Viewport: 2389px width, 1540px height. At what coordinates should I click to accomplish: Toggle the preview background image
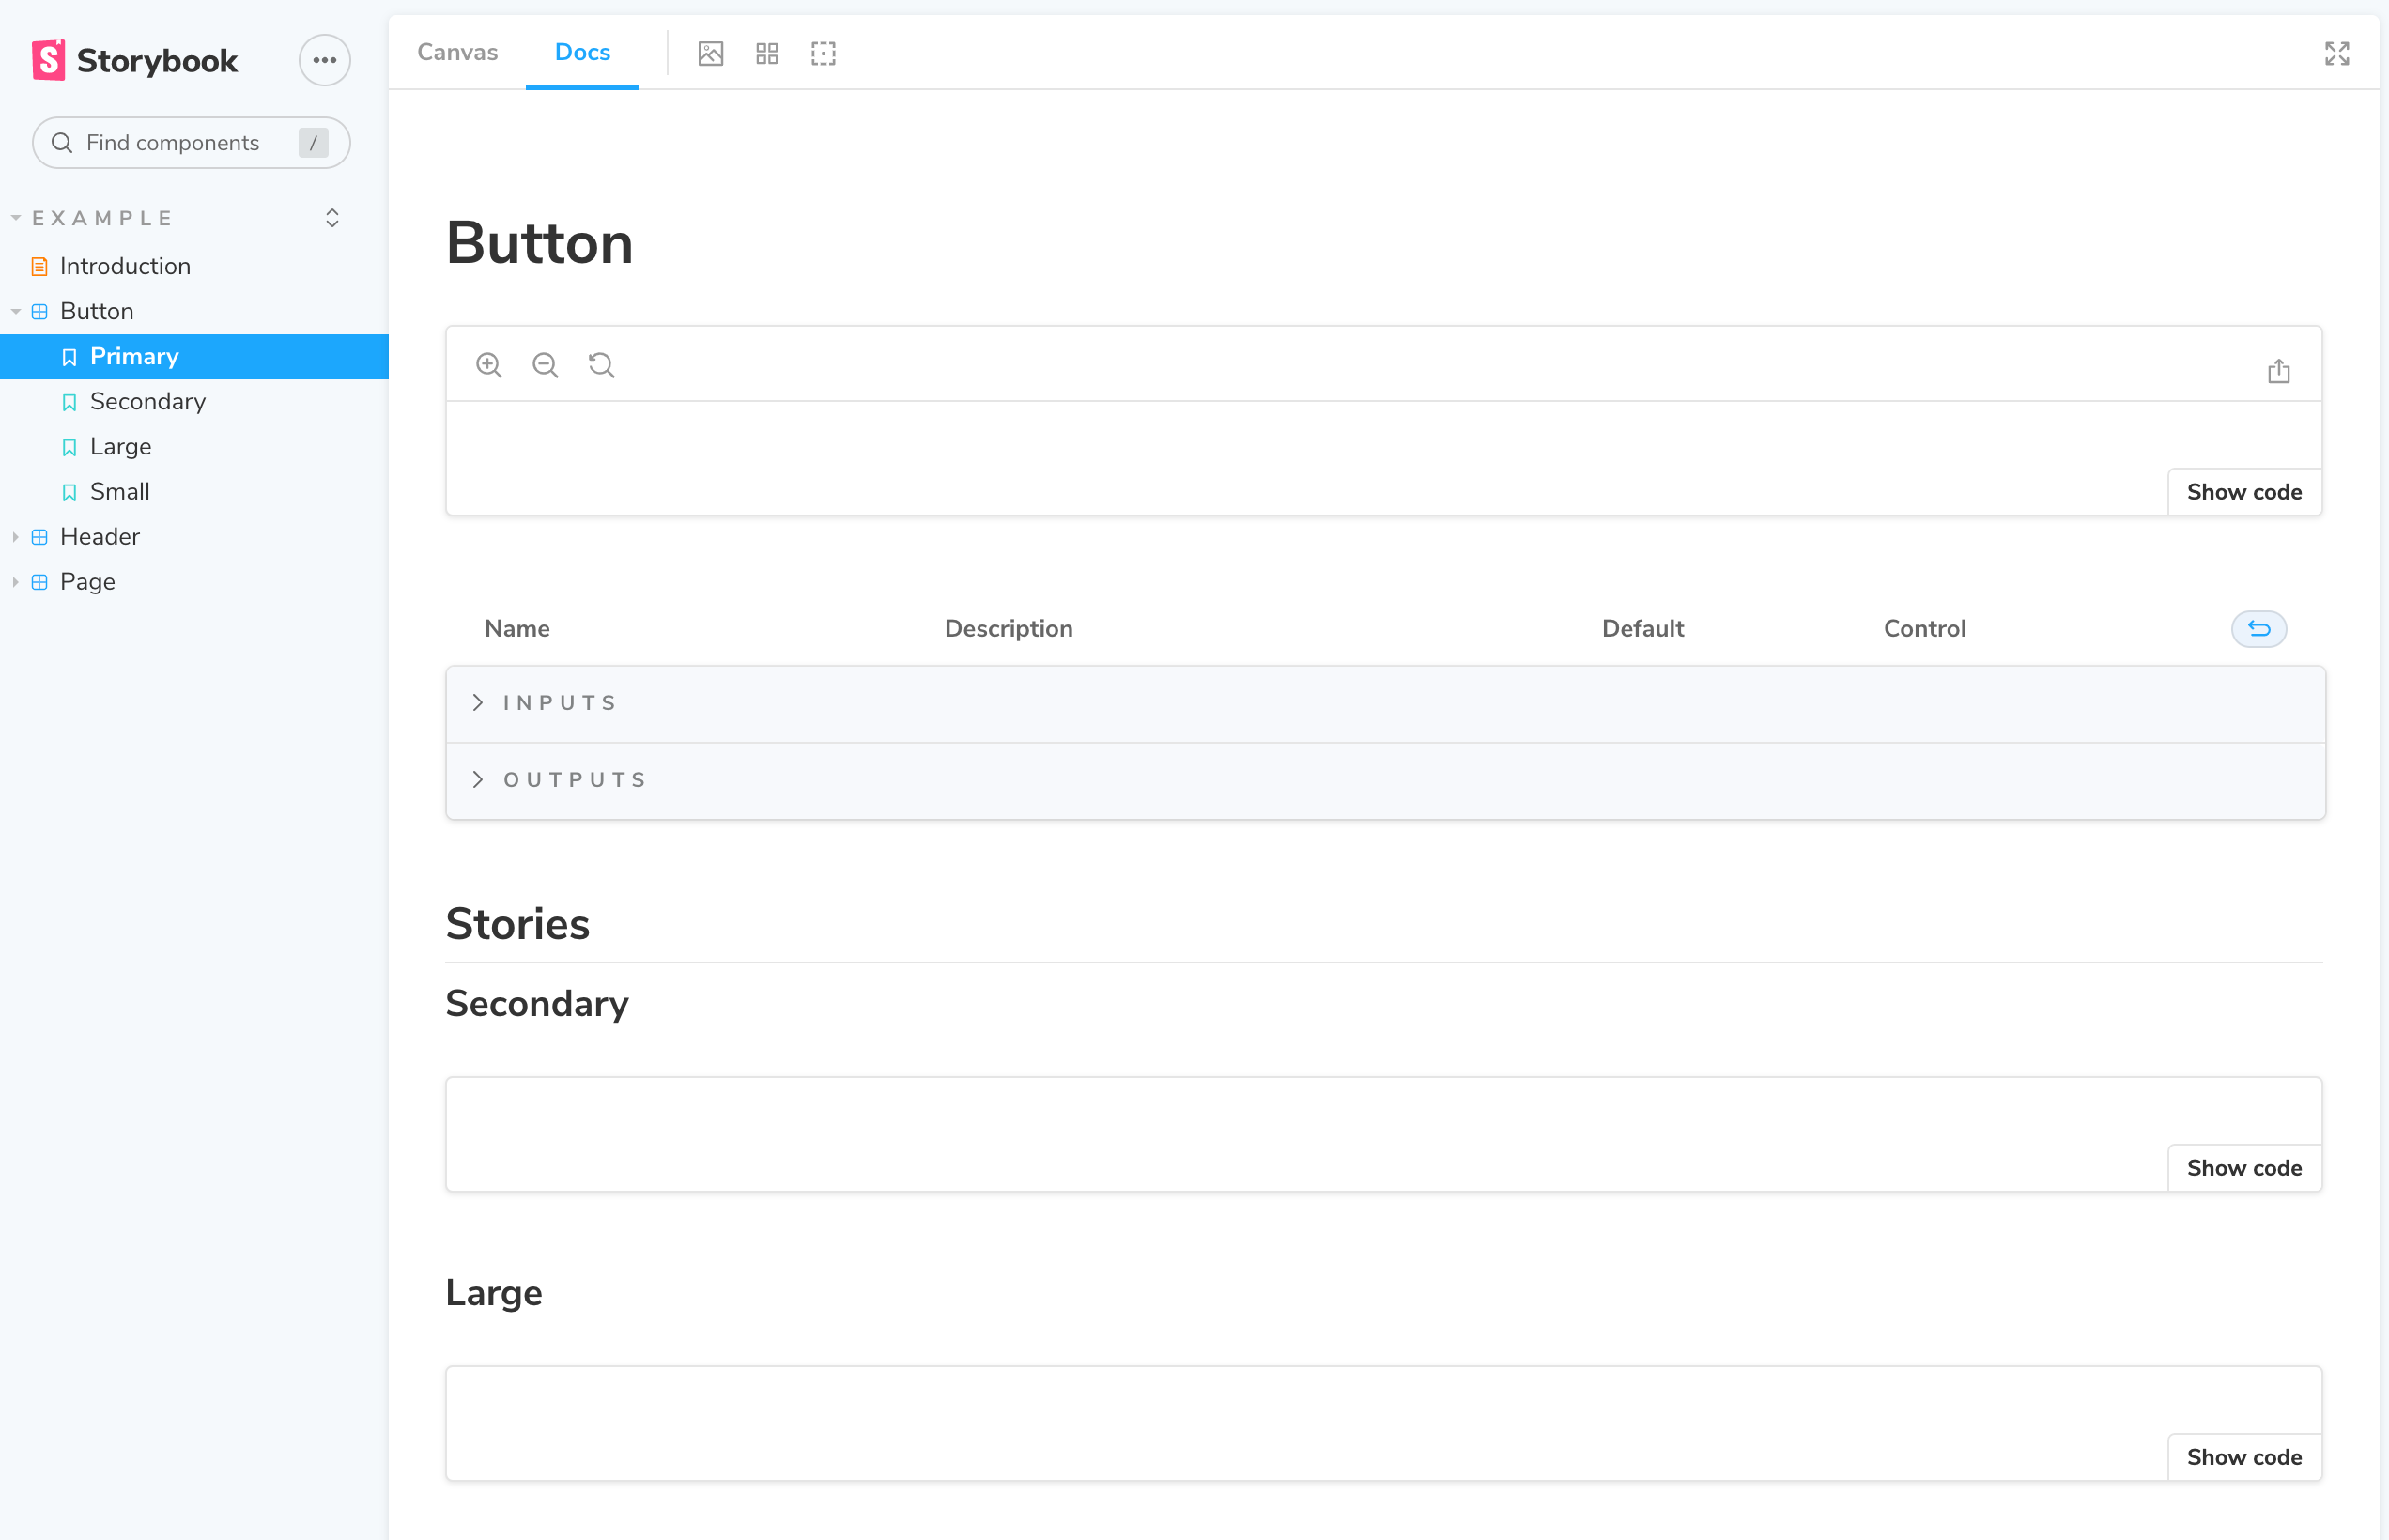click(710, 53)
